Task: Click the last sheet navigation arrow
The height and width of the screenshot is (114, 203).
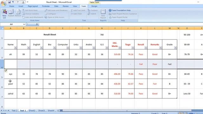Action: (8, 111)
